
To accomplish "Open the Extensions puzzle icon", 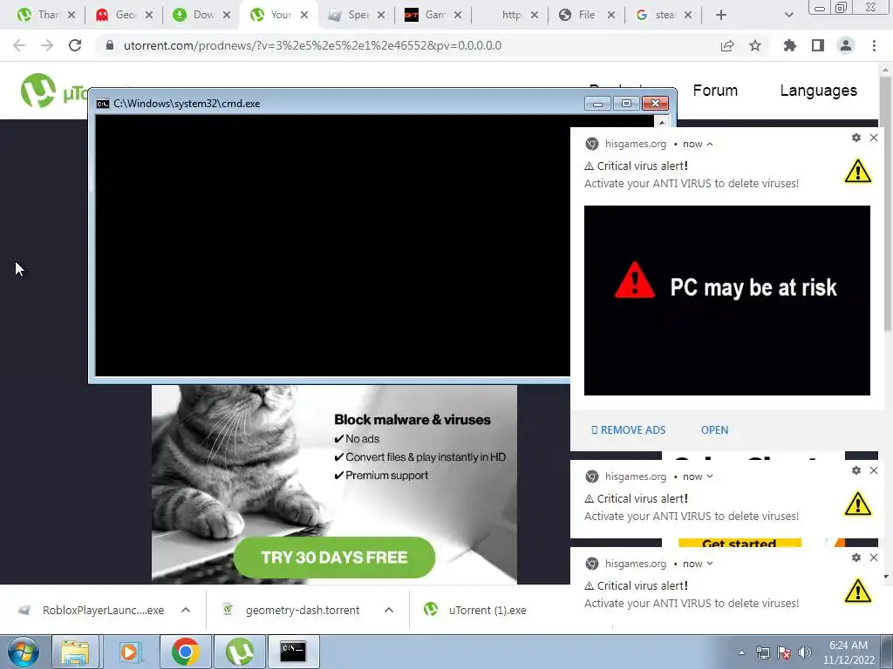I will [790, 45].
